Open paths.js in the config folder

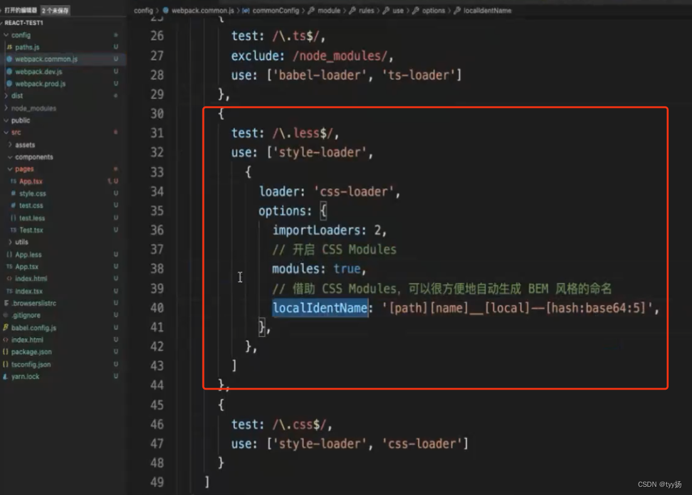point(27,47)
